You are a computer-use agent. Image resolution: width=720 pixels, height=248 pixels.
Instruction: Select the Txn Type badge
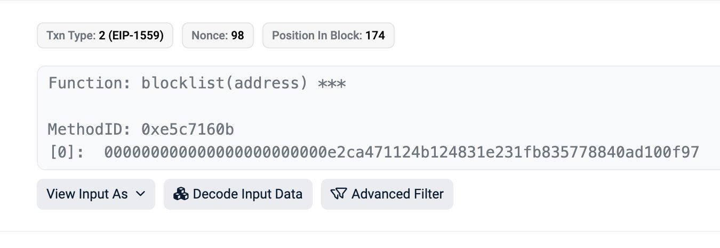[x=105, y=36]
